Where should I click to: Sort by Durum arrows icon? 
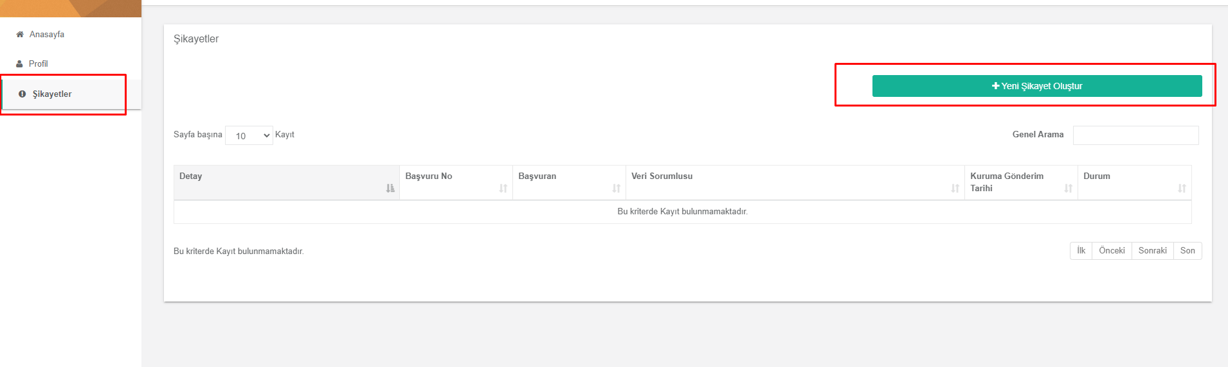tap(1182, 188)
